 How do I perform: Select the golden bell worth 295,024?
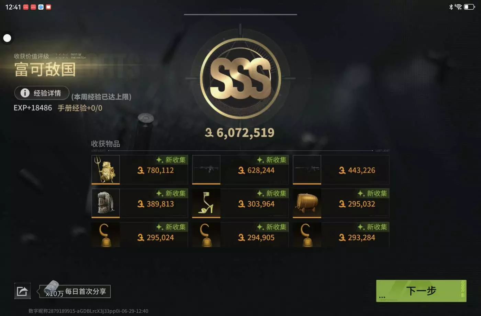(x=105, y=235)
